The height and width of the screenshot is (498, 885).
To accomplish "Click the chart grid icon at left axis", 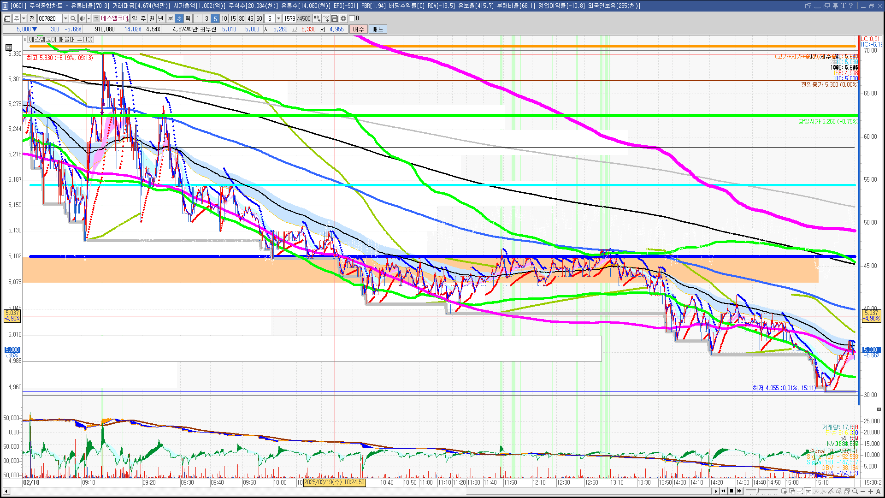I will (x=9, y=47).
